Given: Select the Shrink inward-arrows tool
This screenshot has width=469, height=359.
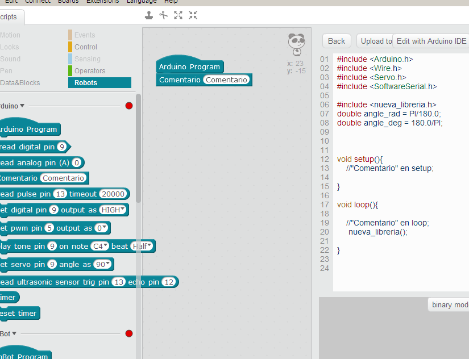Looking at the screenshot, I should click(193, 15).
